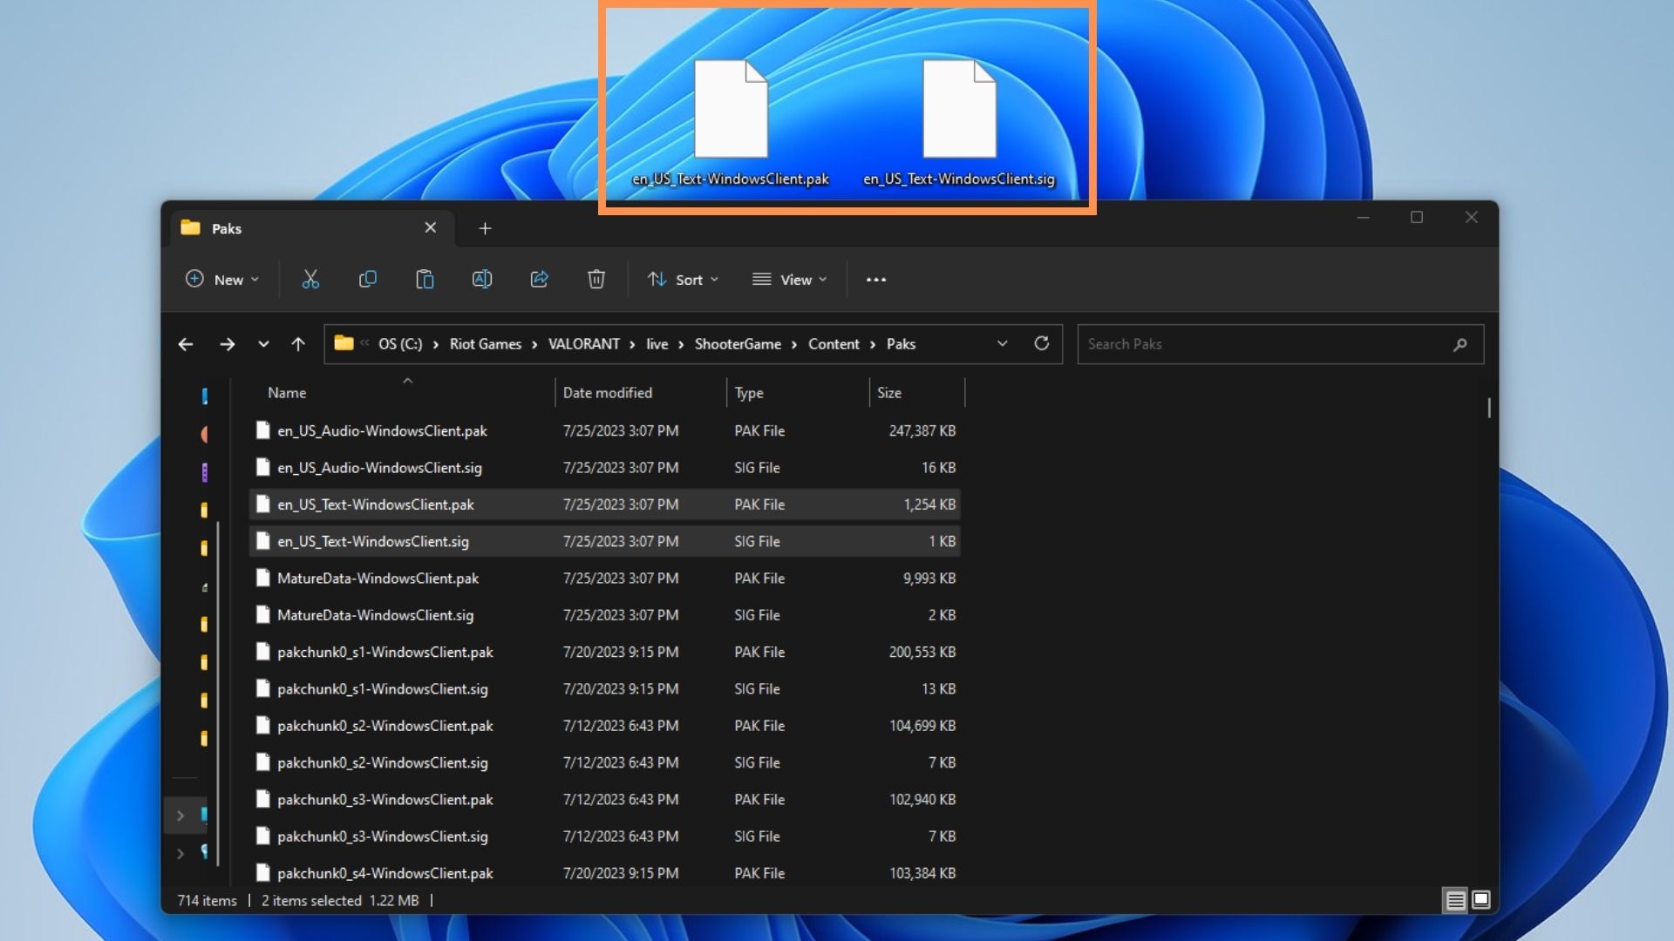The image size is (1674, 941).
Task: Navigate to Content in address bar
Action: pyautogui.click(x=834, y=344)
